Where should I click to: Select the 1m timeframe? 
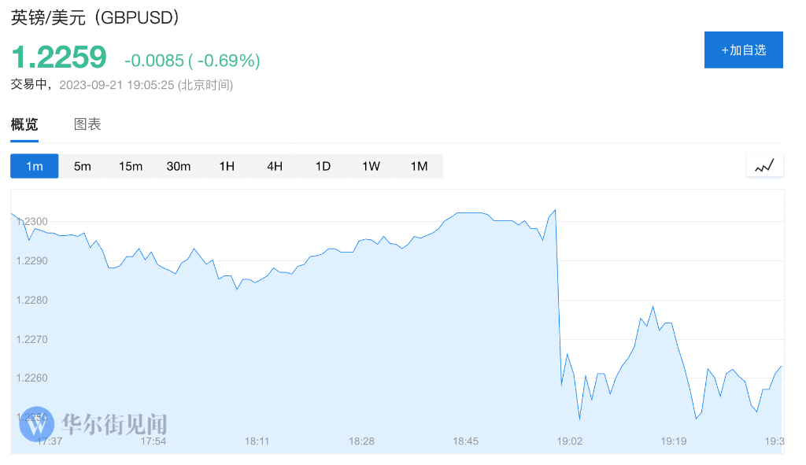click(34, 166)
